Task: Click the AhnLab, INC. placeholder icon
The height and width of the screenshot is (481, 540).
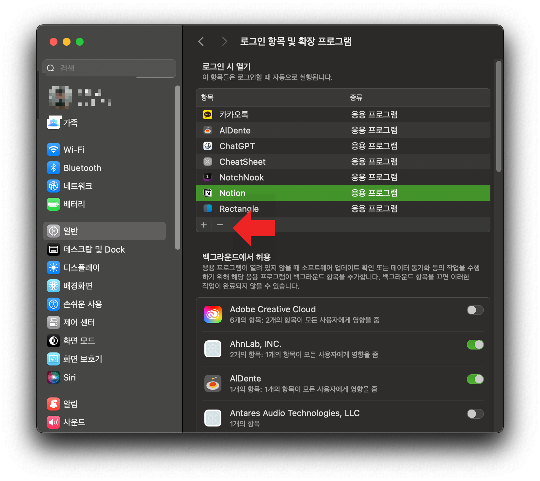Action: tap(213, 349)
